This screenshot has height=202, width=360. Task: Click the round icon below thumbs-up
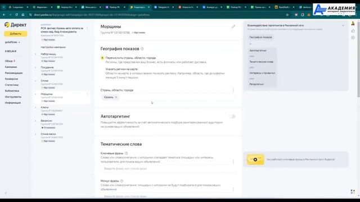tap(353, 38)
